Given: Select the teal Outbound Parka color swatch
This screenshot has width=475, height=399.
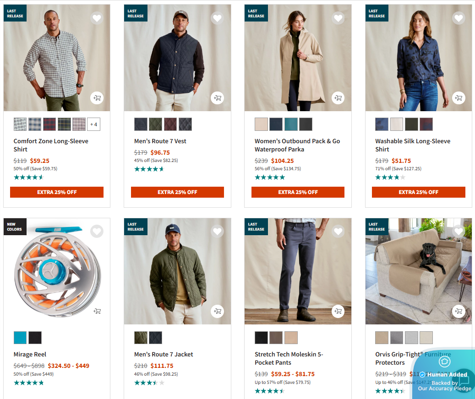Looking at the screenshot, I should tap(291, 124).
